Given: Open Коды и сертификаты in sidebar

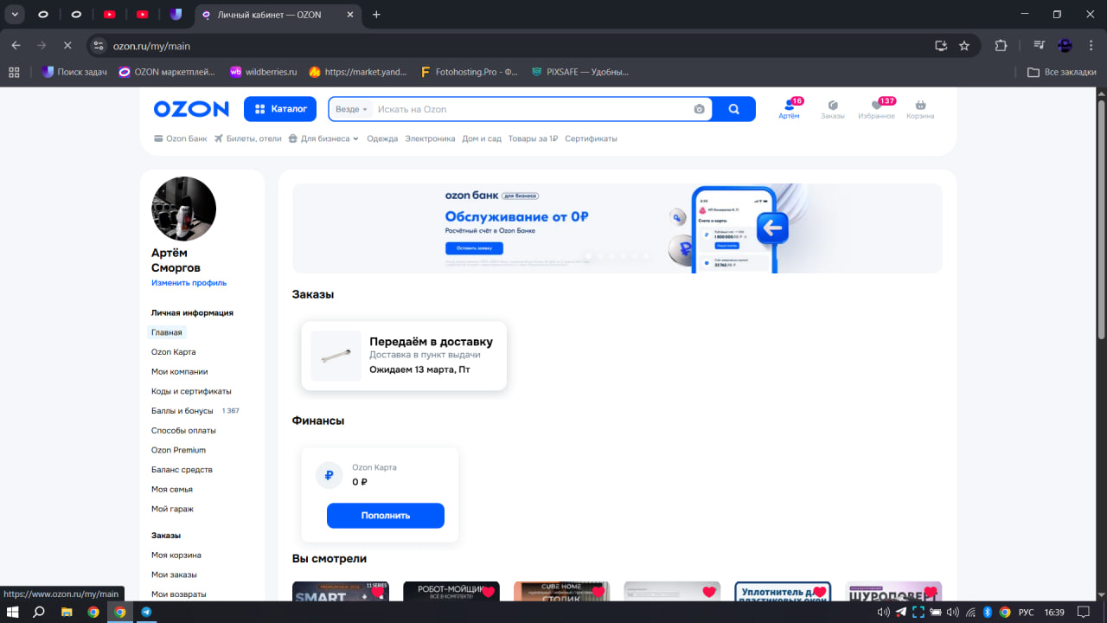Looking at the screenshot, I should 191,391.
